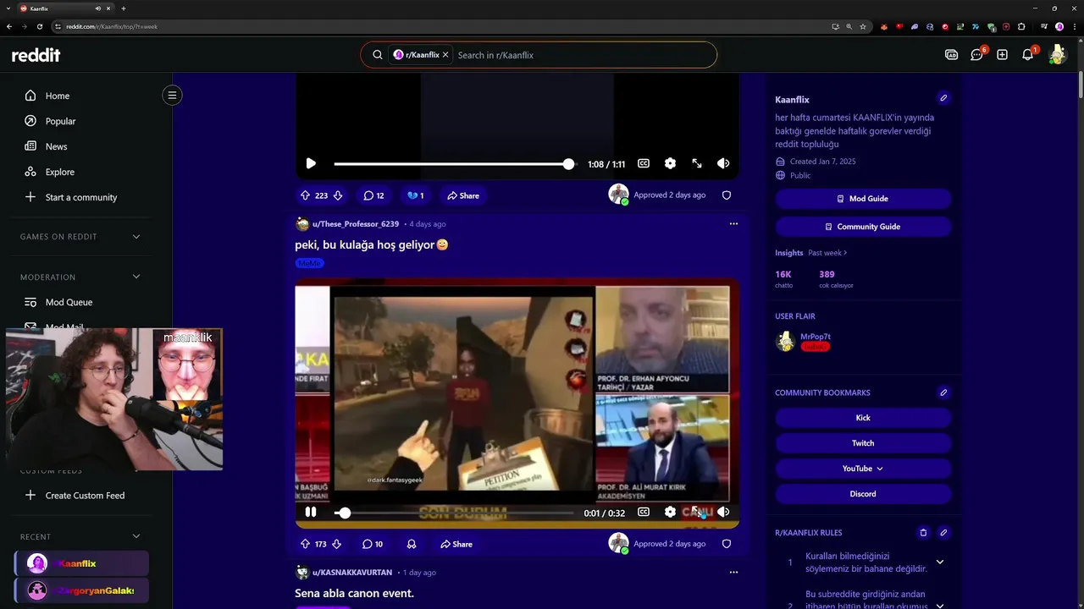
Task: Toggle captions on the top video
Action: (644, 163)
